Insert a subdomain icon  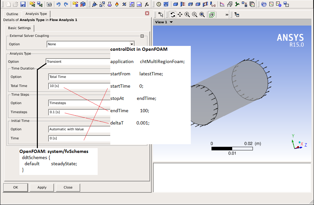[x=190, y=4]
